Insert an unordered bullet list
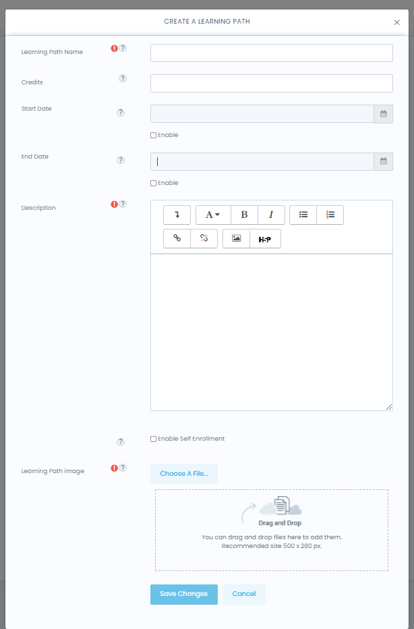The height and width of the screenshot is (629, 414). pyautogui.click(x=303, y=215)
